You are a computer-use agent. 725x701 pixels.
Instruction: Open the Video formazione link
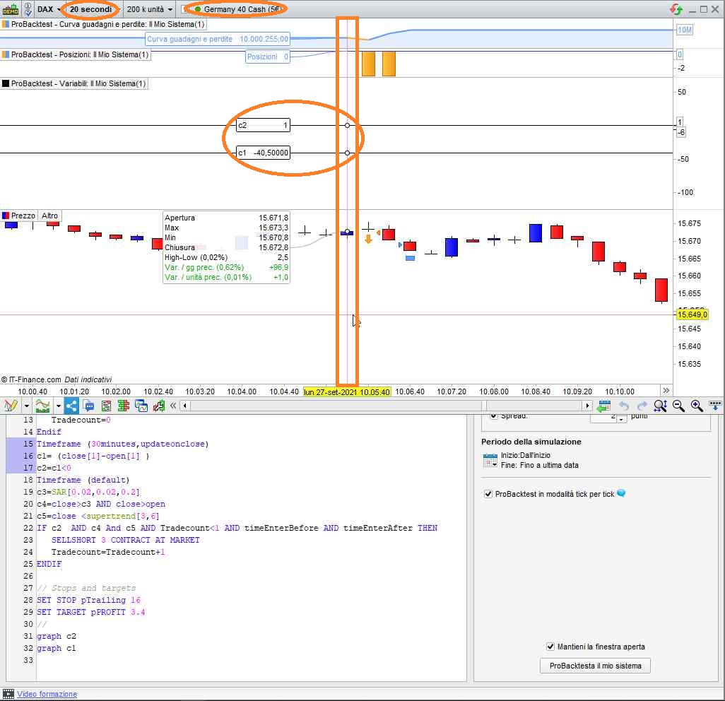tap(47, 694)
